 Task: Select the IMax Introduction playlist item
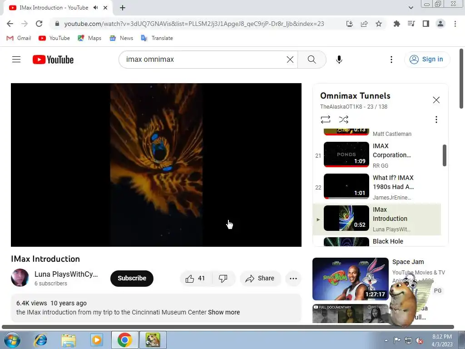376,219
